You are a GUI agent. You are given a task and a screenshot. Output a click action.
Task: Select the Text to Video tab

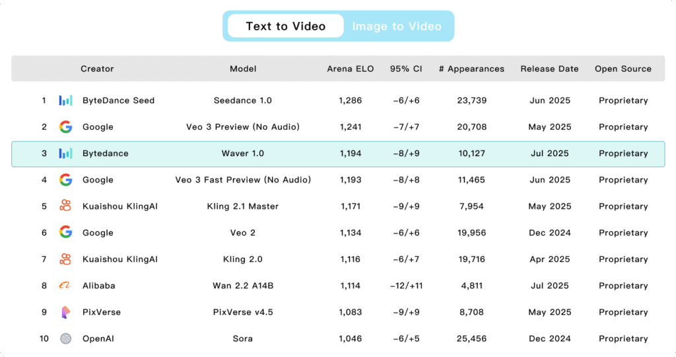tap(286, 26)
